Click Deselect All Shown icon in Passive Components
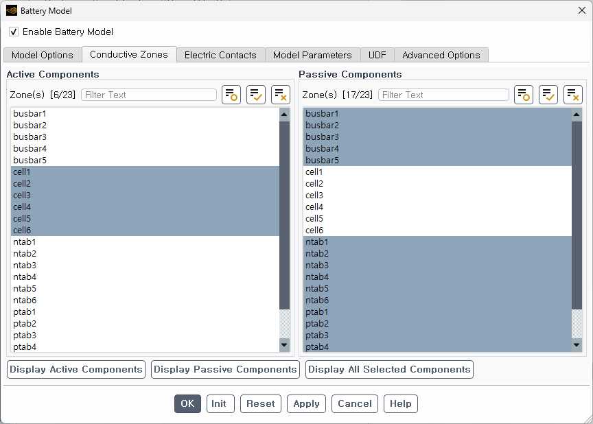Viewport: 593px width, 424px height. pyautogui.click(x=573, y=95)
